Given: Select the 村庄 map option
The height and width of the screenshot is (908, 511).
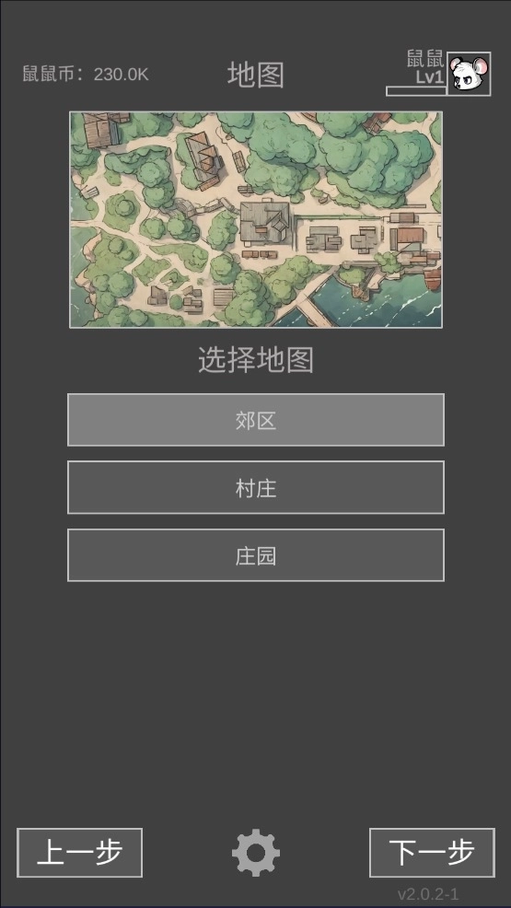Looking at the screenshot, I should click(256, 487).
